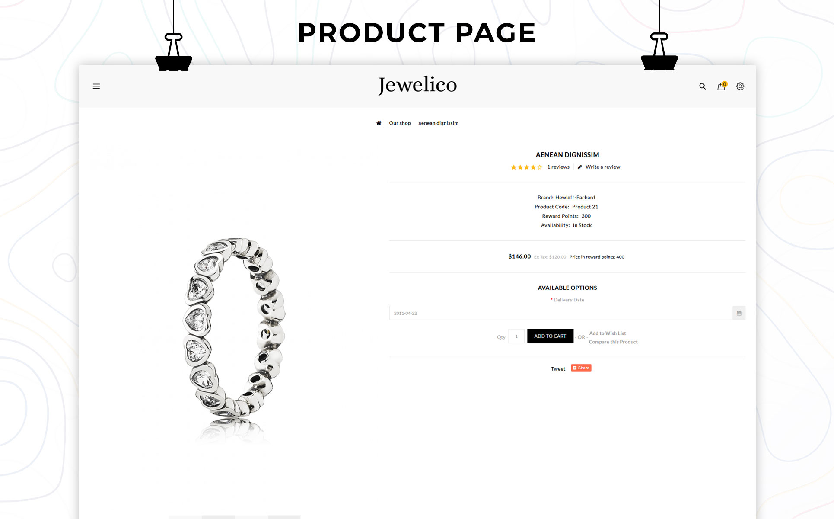Click the Tweet link
The height and width of the screenshot is (519, 834).
pos(558,369)
